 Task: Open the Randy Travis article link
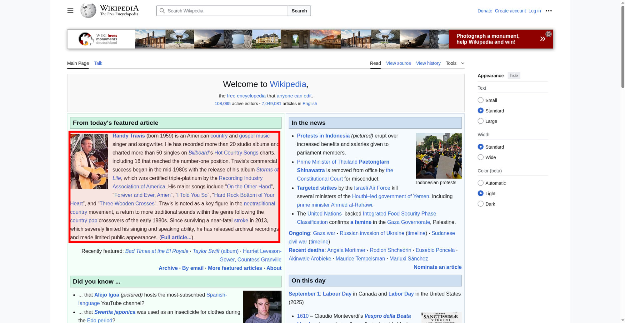pos(129,136)
